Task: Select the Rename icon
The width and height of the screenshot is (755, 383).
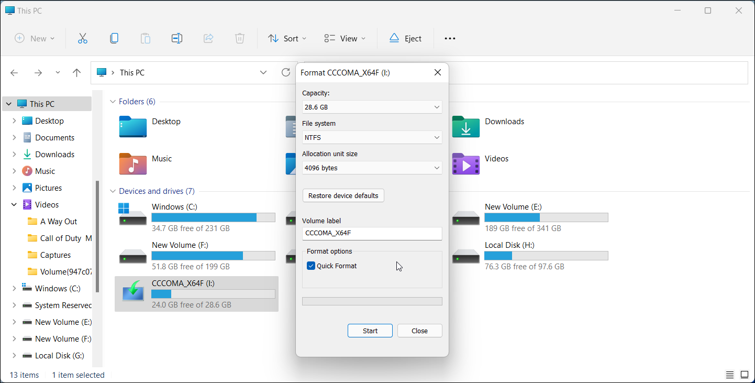Action: tap(176, 38)
